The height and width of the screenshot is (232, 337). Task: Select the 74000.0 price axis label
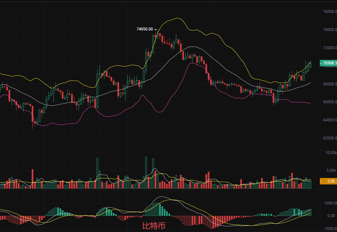point(328,30)
